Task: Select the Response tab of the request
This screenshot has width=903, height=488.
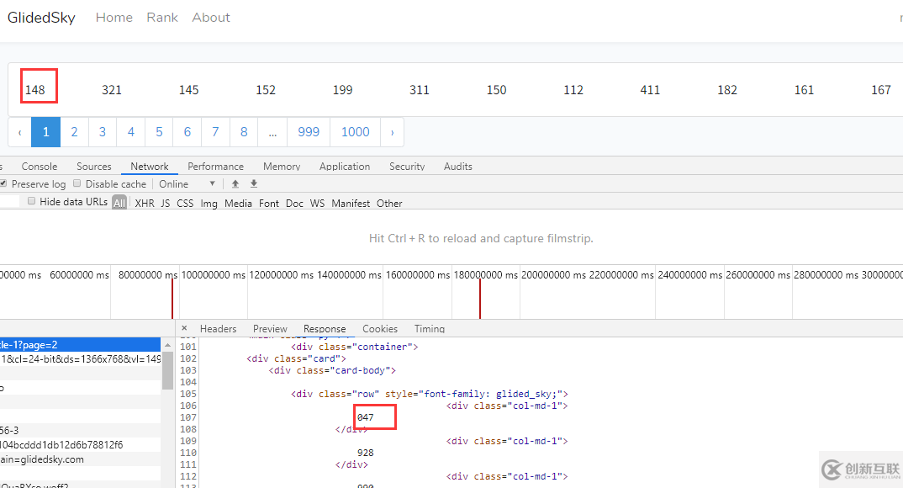Action: [x=325, y=328]
